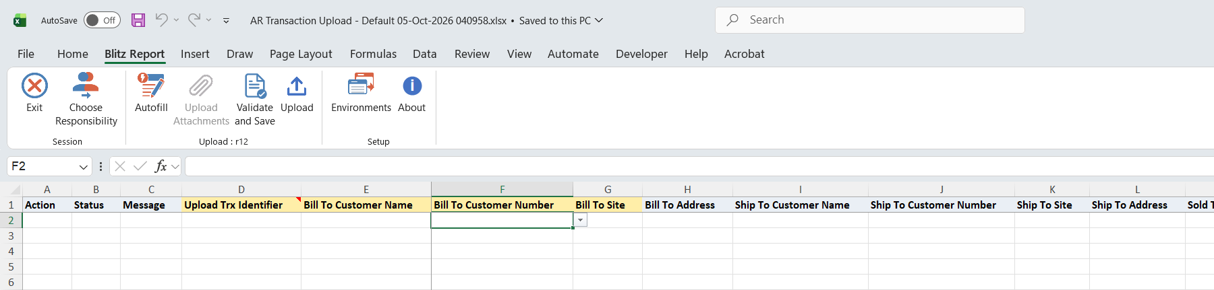Select column F header
Viewport: 1214px width, 290px height.
(502, 190)
